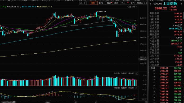Screen dimensions: 184x103
Task: Open fullscreen chart view icon
Action: pos(145,3)
